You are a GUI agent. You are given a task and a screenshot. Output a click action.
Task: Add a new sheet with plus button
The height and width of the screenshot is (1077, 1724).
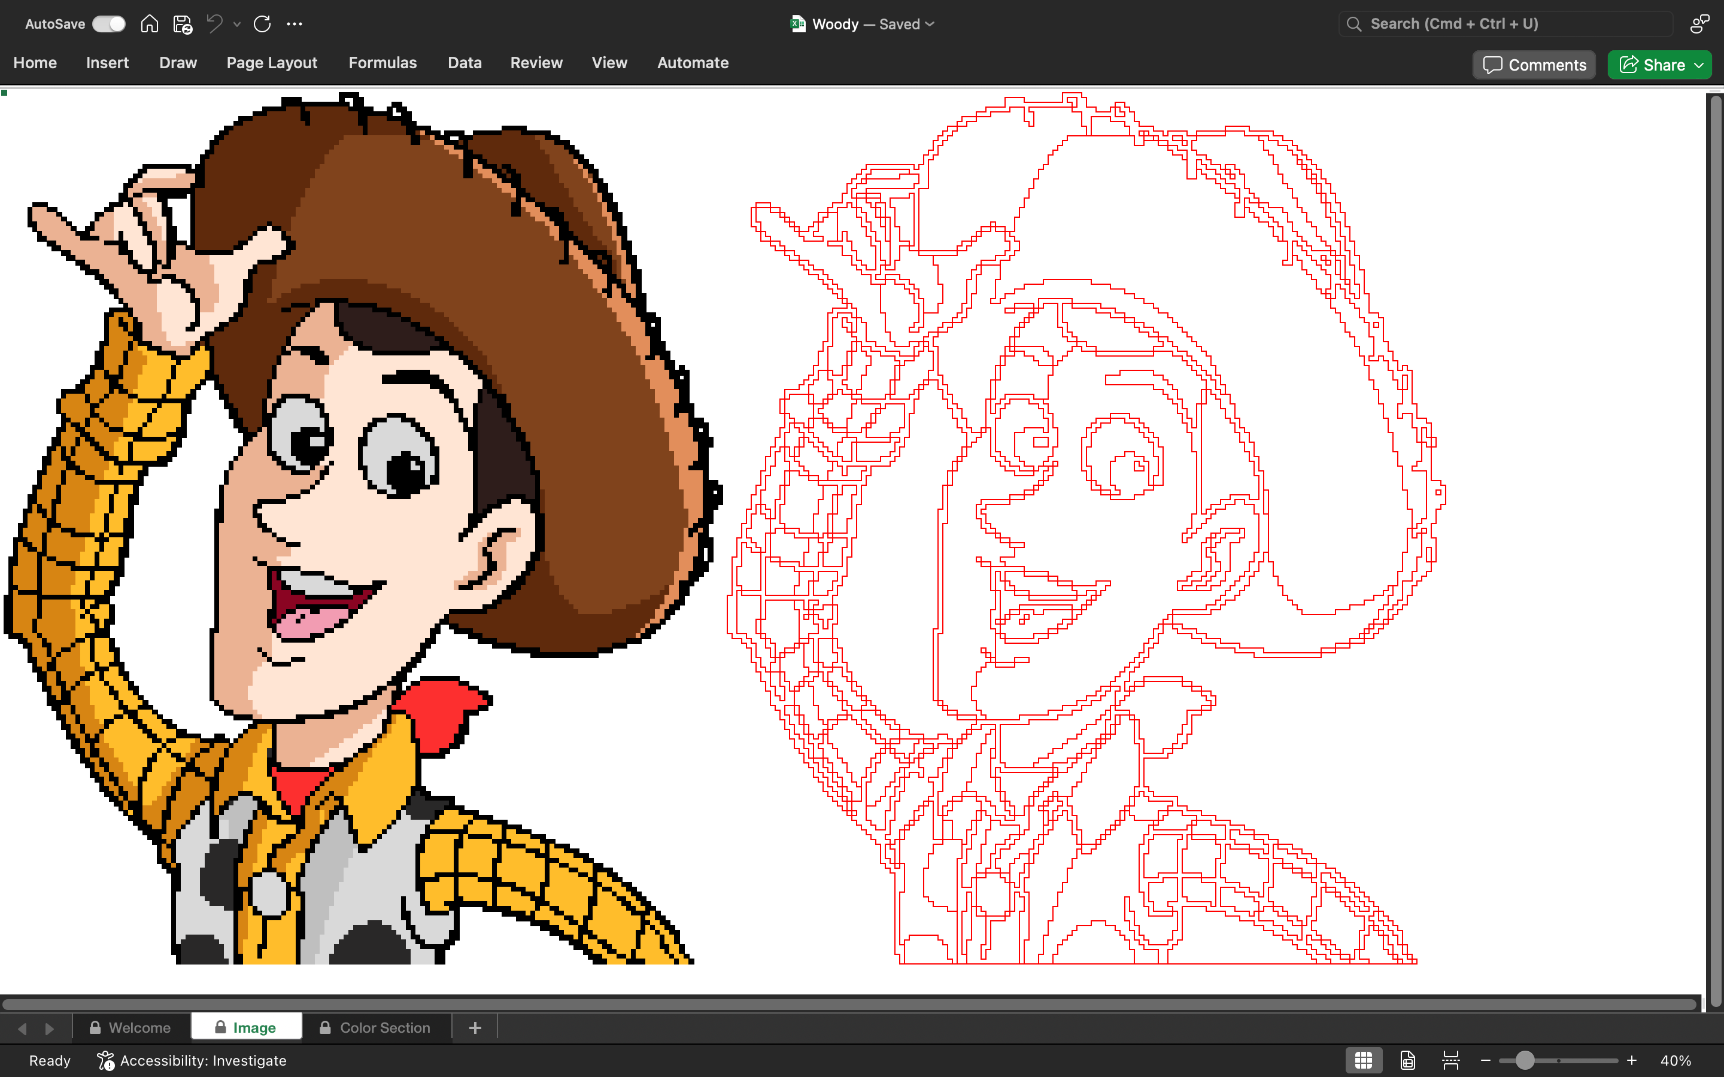[475, 1028]
